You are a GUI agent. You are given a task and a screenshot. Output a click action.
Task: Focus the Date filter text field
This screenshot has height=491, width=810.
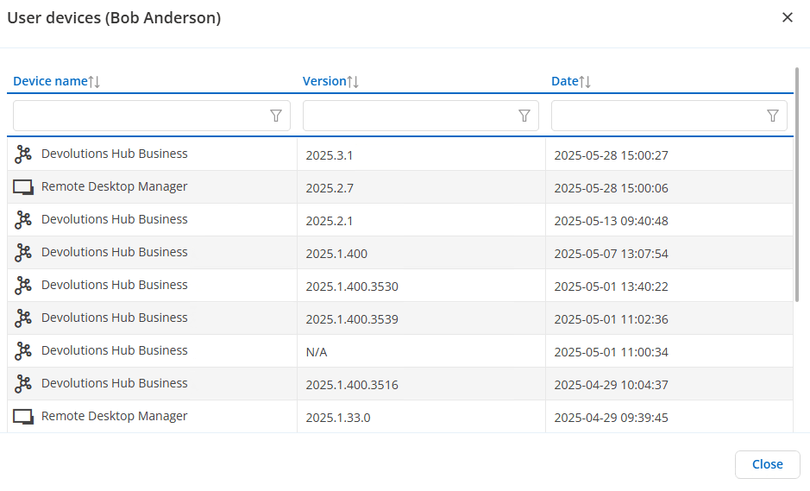coord(657,116)
